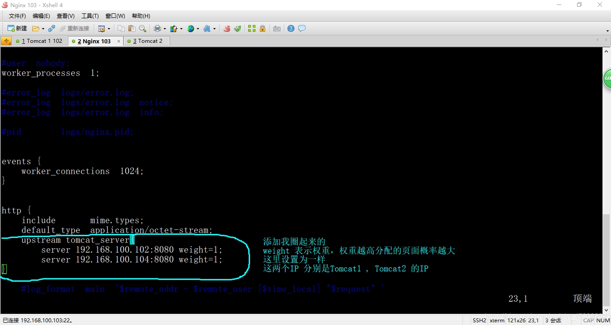This screenshot has height=325, width=611.
Task: Click the tab bar left scroll arrow
Action: (598, 41)
